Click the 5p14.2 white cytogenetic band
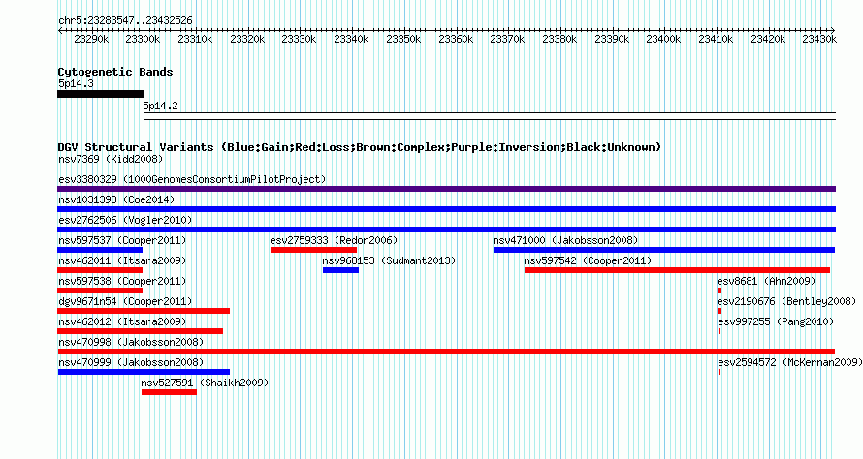The image size is (863, 459). pyautogui.click(x=490, y=116)
